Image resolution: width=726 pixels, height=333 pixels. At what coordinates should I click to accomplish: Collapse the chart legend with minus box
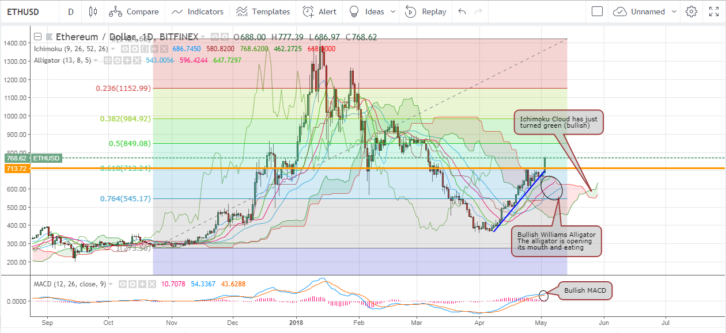point(38,37)
